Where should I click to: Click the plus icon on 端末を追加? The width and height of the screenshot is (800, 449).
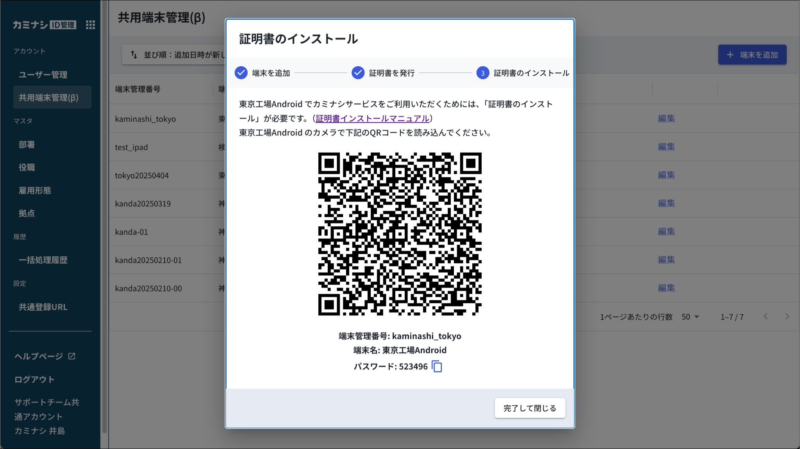click(730, 55)
